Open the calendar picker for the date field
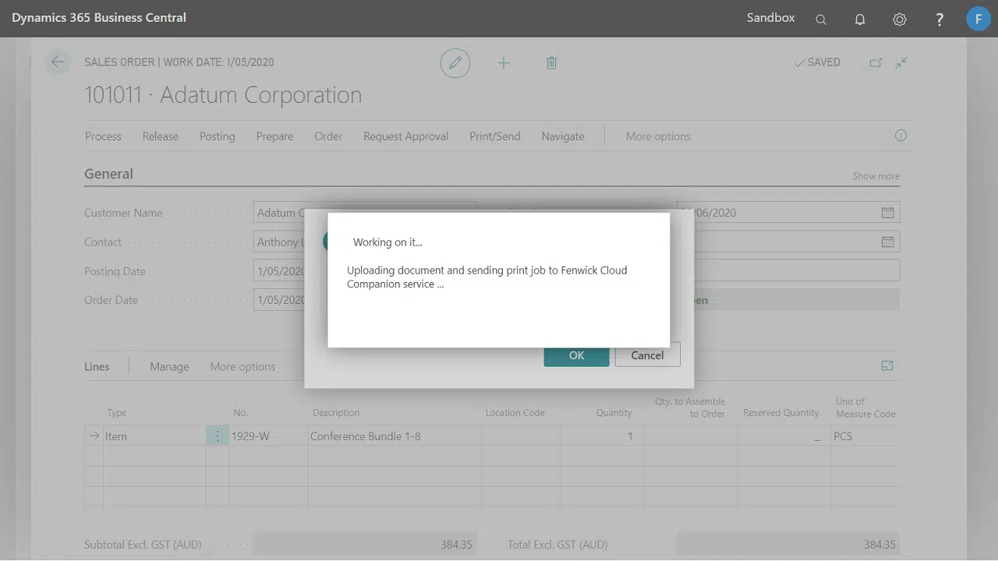The image size is (998, 561). tap(887, 212)
